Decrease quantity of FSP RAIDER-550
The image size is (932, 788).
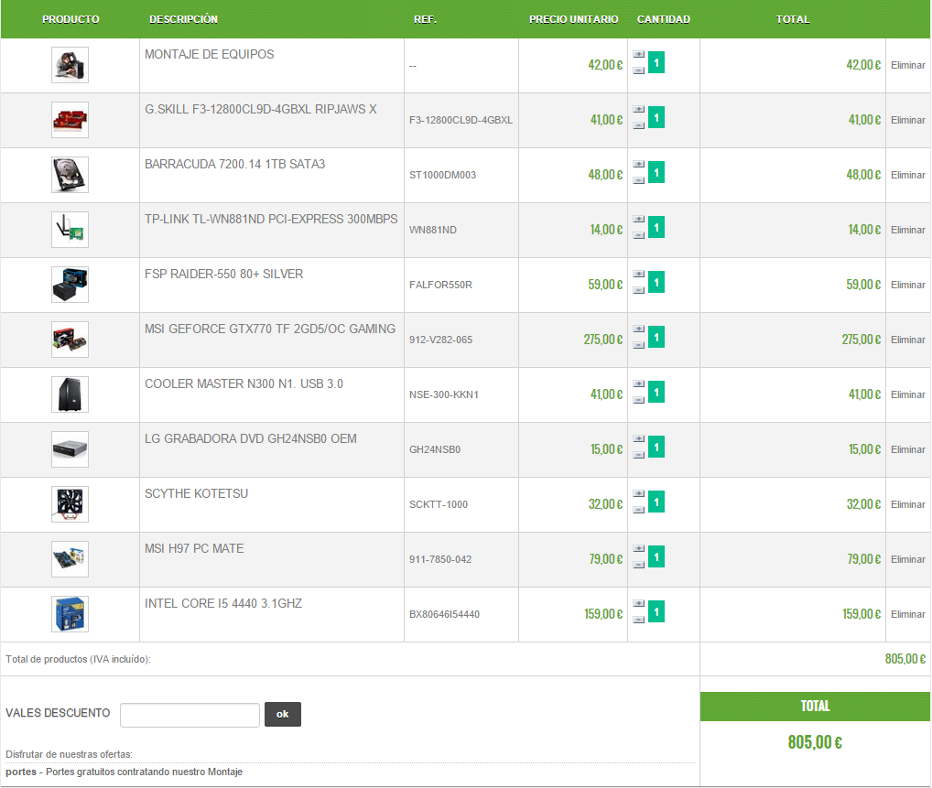click(x=638, y=291)
